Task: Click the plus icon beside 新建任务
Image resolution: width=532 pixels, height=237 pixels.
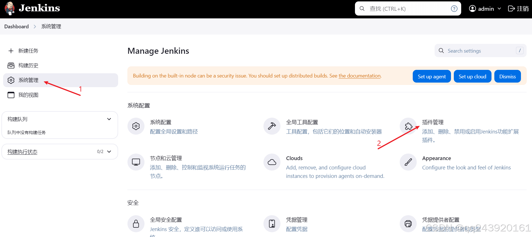Action: 11,51
